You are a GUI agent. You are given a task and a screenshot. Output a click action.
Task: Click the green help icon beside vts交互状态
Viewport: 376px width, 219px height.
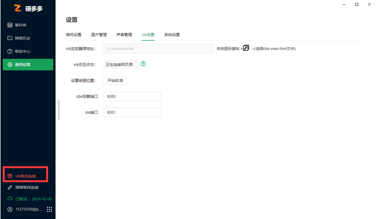point(143,64)
